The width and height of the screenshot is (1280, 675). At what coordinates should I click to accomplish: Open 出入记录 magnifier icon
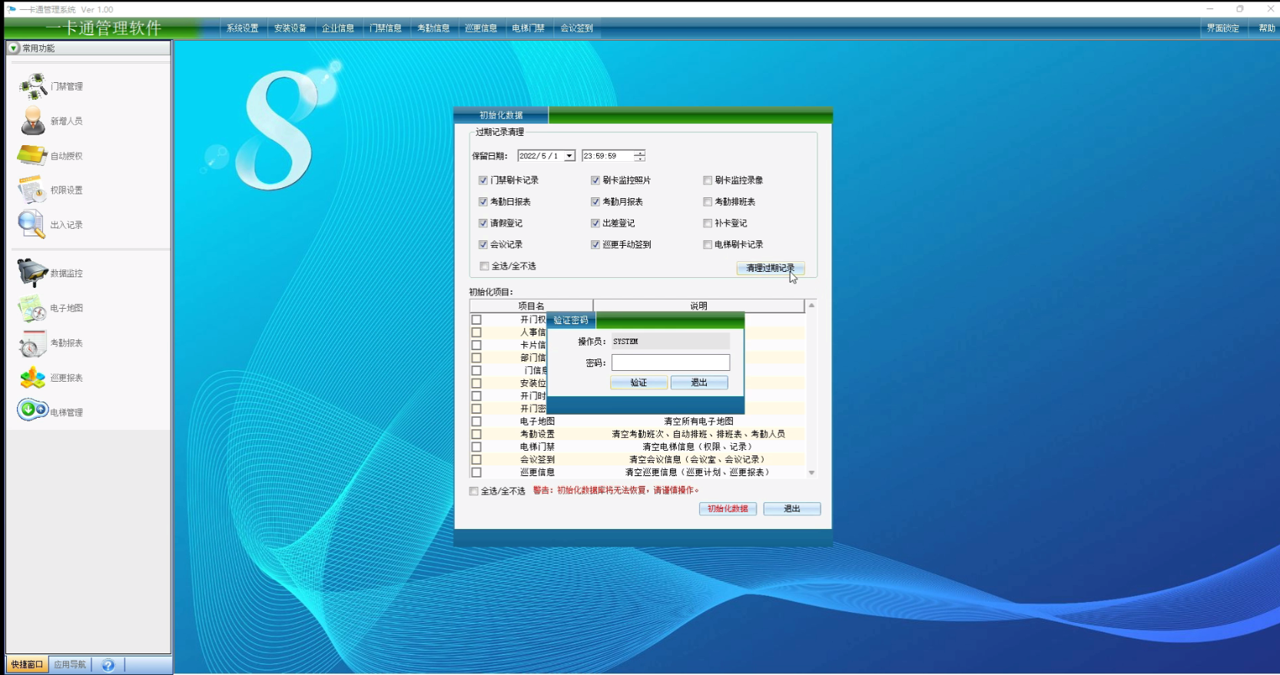(x=32, y=224)
